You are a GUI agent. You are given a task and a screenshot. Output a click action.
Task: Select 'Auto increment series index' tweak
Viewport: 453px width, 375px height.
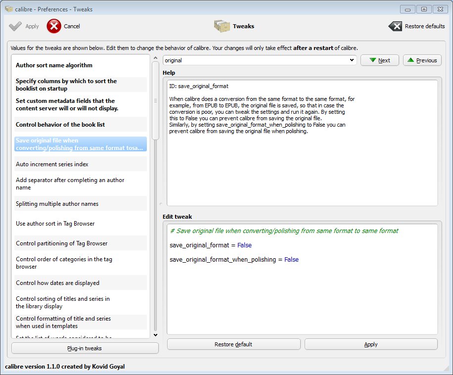tap(81, 164)
